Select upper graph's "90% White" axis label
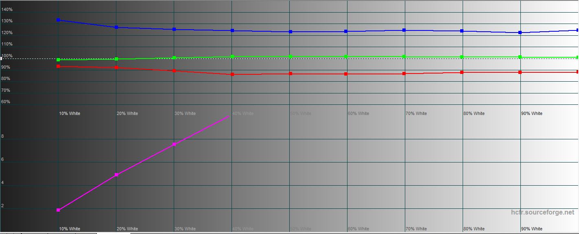579x234 pixels. (x=532, y=113)
